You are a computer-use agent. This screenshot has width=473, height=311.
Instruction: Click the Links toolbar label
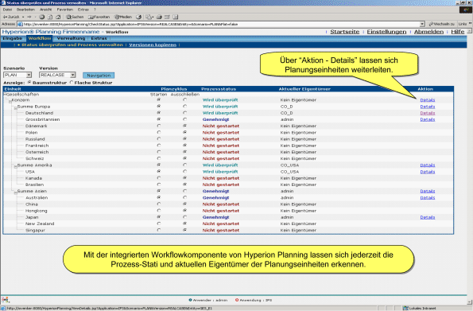463,24
